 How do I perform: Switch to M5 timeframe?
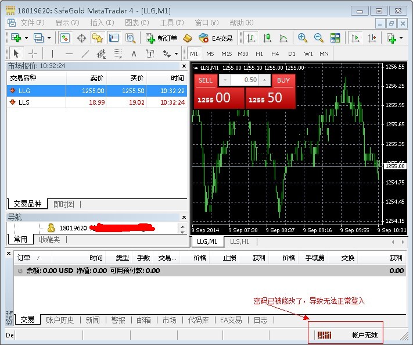[210, 54]
